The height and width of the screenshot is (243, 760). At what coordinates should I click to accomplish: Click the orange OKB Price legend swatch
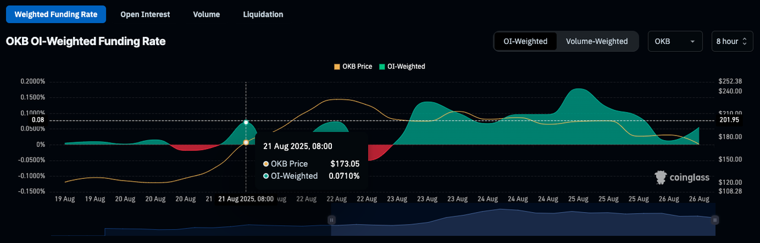tap(338, 67)
